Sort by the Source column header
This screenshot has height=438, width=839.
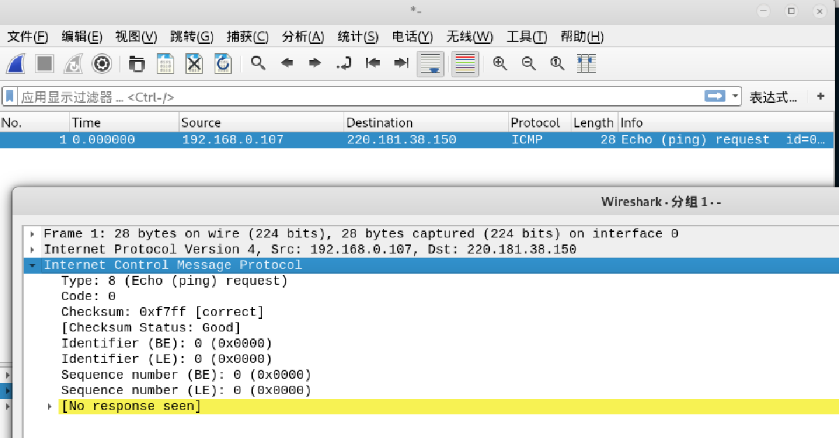[x=261, y=123]
